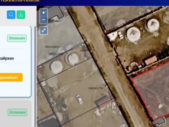This screenshot has height=127, width=169.
Task: Click the upper Эзэмших badge in selected card
Action: 17,38
